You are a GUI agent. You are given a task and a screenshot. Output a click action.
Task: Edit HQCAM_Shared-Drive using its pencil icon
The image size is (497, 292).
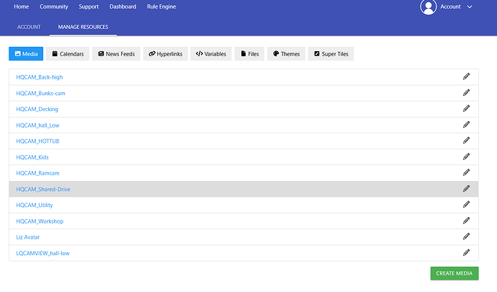[x=466, y=189]
